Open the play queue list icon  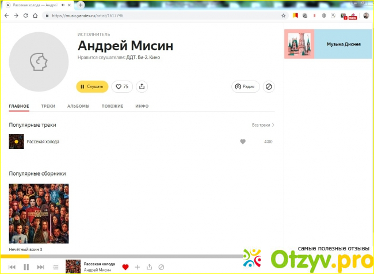[x=55, y=267]
